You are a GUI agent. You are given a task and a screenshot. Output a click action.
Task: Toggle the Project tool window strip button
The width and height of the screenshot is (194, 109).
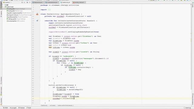pyautogui.click(x=1, y=5)
